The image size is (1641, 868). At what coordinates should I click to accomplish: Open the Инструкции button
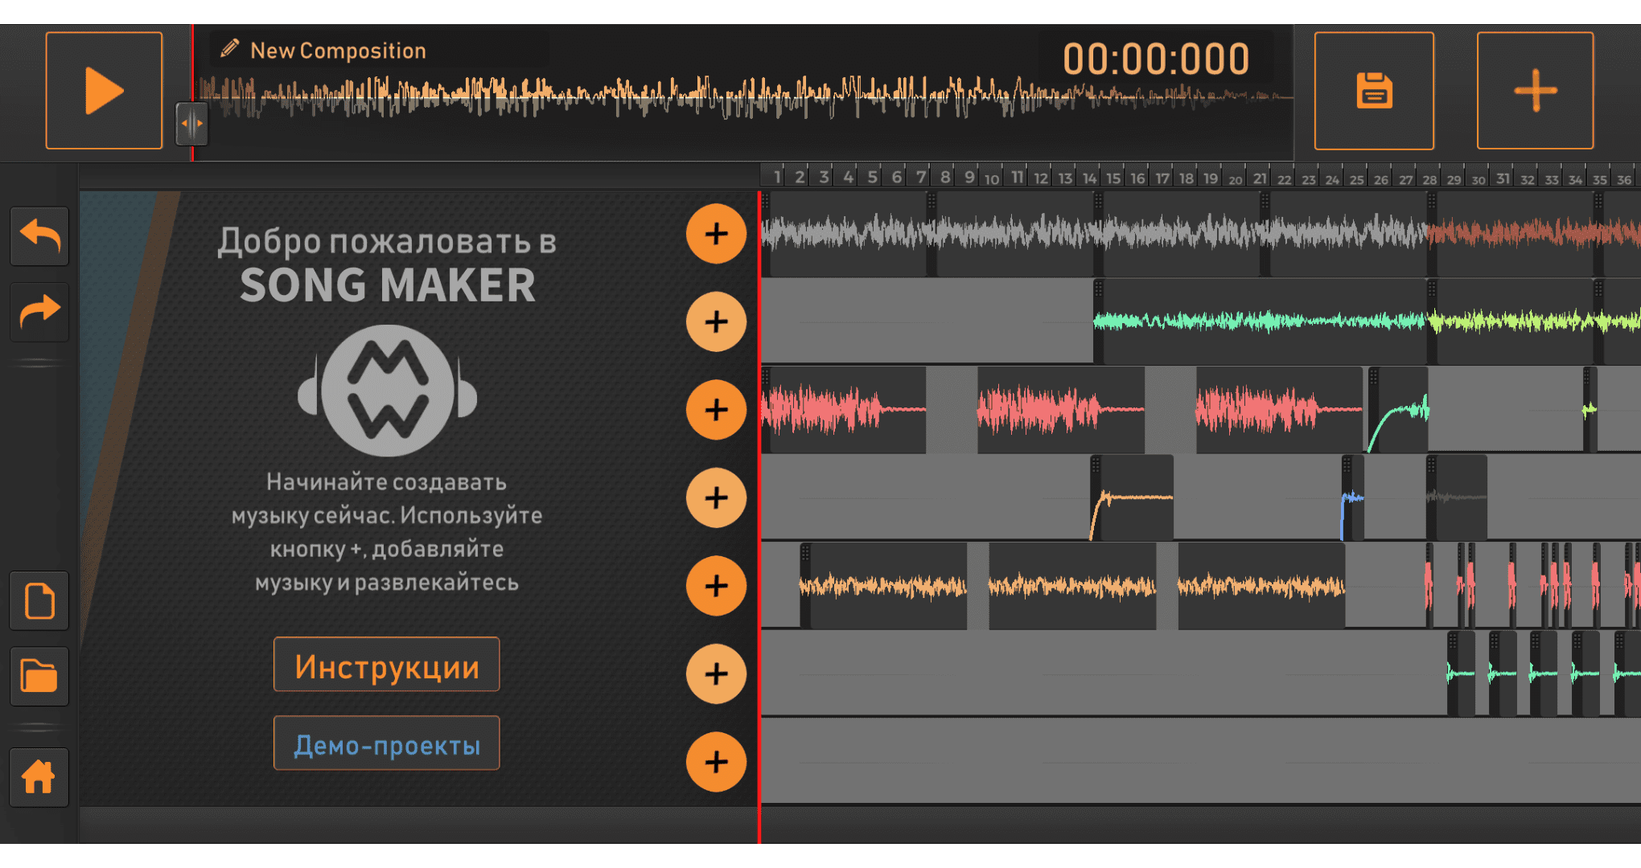(386, 665)
